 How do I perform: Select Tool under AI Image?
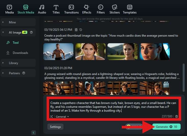click(16, 43)
